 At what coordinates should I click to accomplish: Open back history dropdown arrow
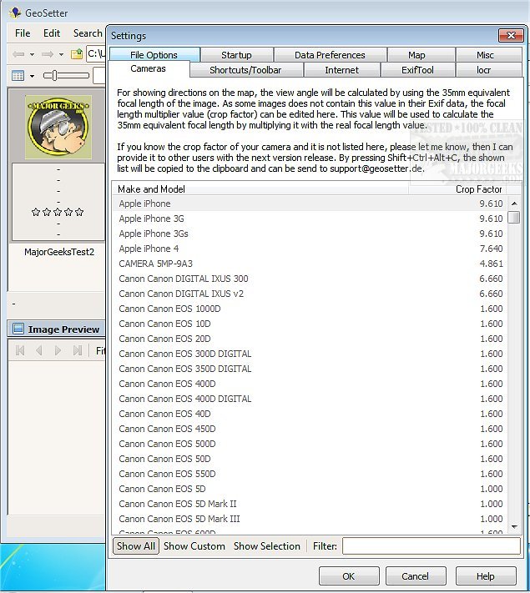tap(33, 55)
